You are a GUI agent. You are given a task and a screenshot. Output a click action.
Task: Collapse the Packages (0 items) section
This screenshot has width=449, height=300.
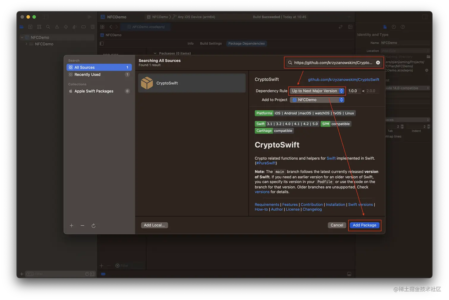click(155, 53)
